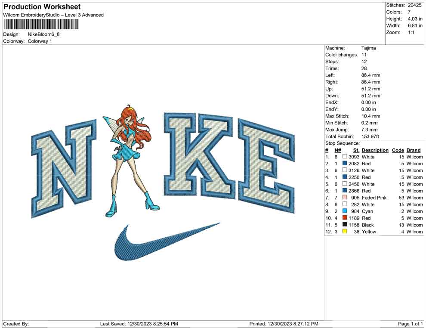The height and width of the screenshot is (328, 426).
Task: Click the blue swatch for stitch 2082
Action: click(345, 163)
